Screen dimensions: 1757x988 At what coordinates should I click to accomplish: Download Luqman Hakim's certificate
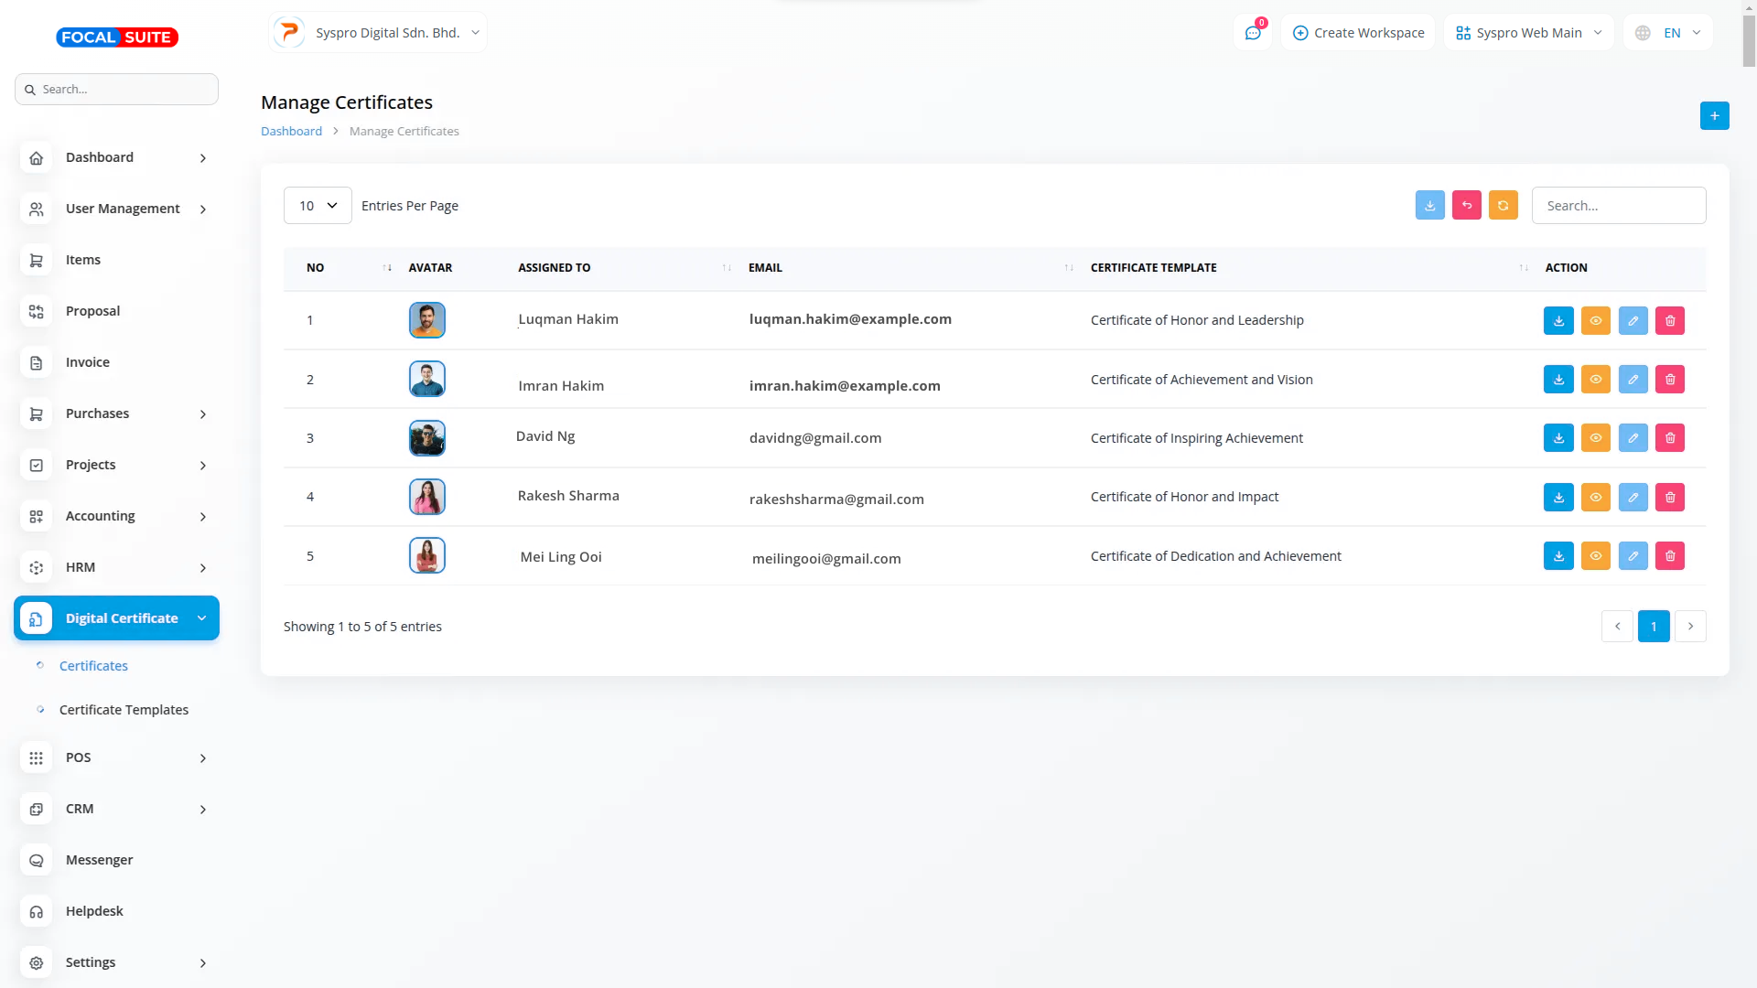tap(1558, 321)
